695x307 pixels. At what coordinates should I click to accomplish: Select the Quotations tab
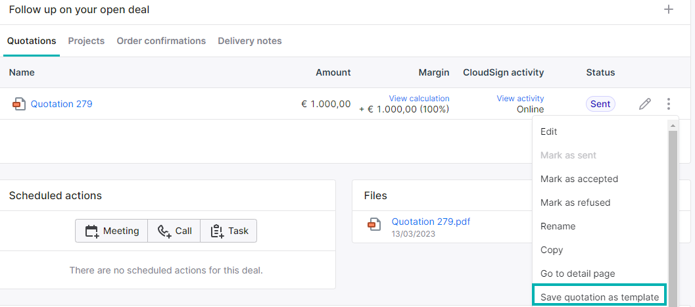32,41
